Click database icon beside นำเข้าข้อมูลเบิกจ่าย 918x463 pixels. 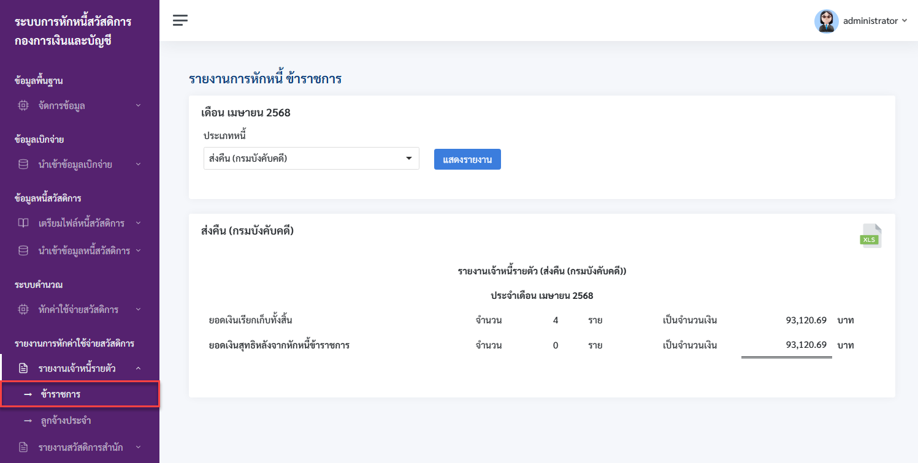click(x=23, y=164)
